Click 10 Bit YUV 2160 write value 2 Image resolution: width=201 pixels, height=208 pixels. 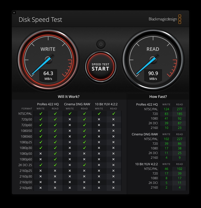[x=166, y=187]
